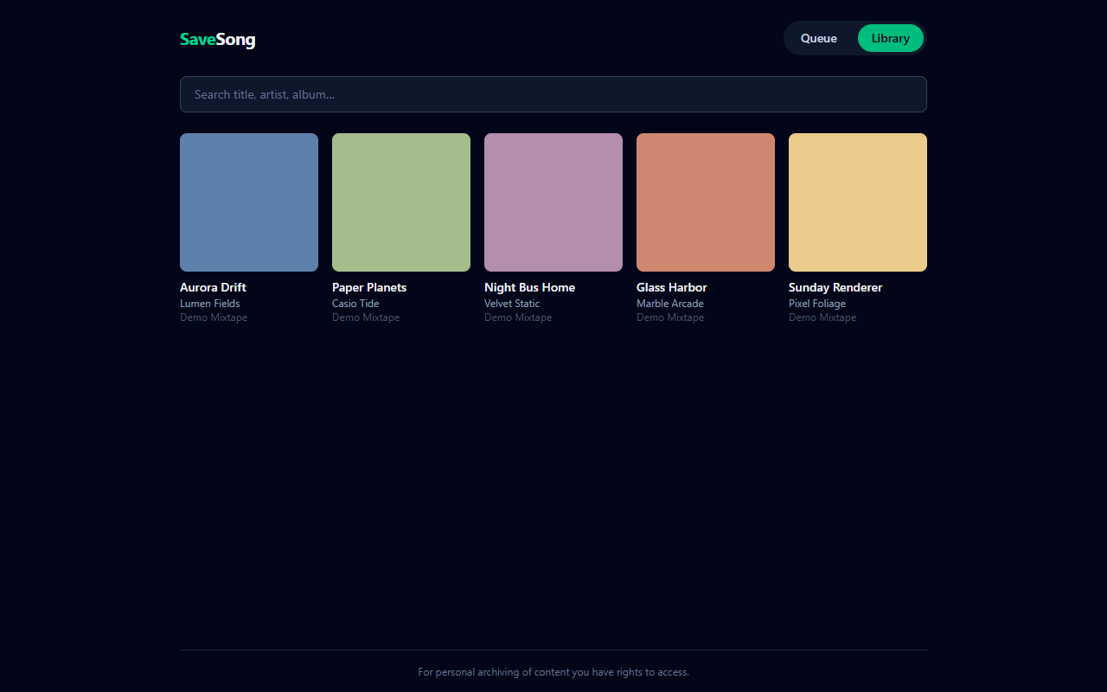This screenshot has height=692, width=1107.
Task: Select the Marble Arcade artist name
Action: coord(670,304)
